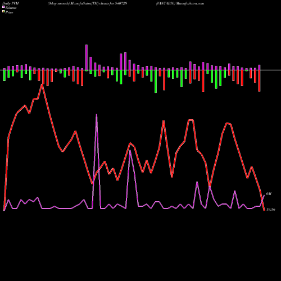The height and width of the screenshot is (281, 281).
Task: Select the Price legend label
Action: 9,12
